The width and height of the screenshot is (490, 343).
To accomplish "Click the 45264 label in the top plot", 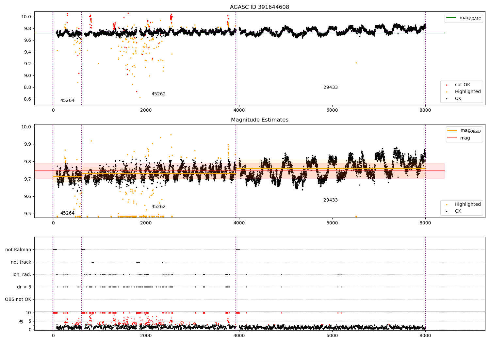I will click(67, 101).
